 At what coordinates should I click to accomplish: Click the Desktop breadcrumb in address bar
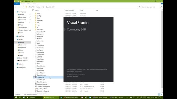[38, 7]
